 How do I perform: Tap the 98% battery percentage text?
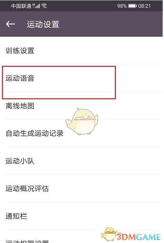pos(122,6)
